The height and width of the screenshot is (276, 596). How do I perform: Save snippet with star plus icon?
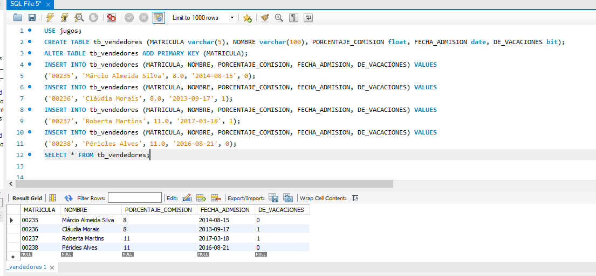pyautogui.click(x=248, y=18)
